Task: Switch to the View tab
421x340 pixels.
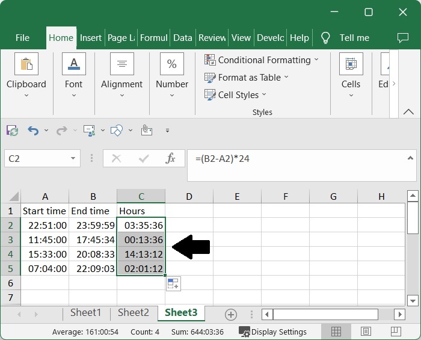Action: (x=241, y=38)
